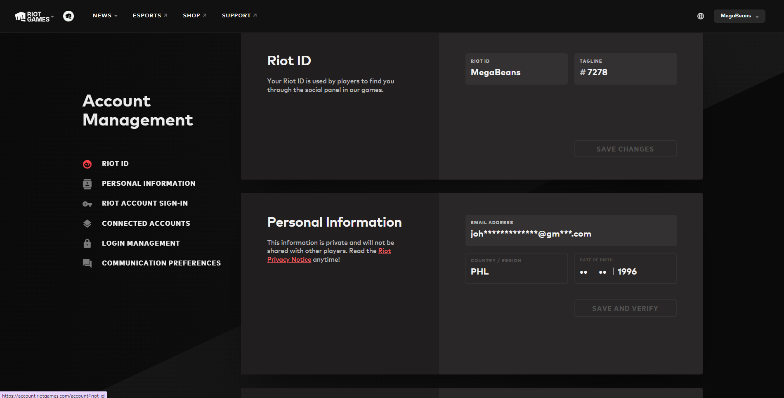Go to Login Management section
Viewport: 784px width, 398px height.
point(141,243)
